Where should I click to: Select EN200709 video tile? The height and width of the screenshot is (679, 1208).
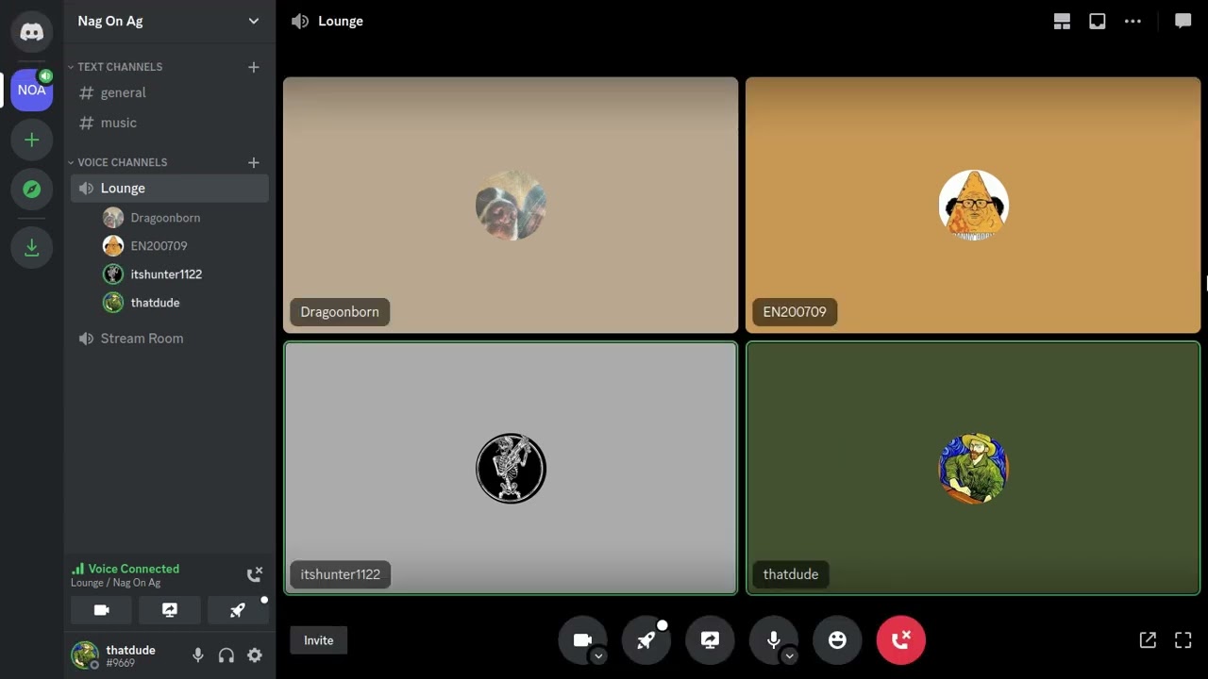click(973, 205)
